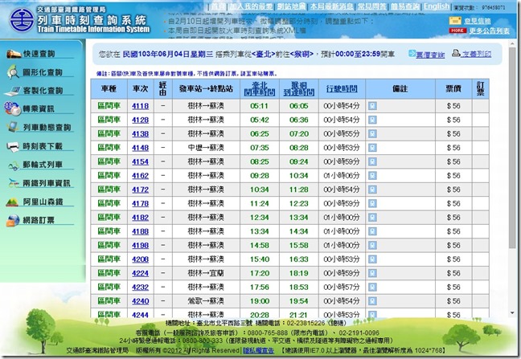Open the 票價查詢 link
This screenshot has height=359, width=521.
pos(430,55)
